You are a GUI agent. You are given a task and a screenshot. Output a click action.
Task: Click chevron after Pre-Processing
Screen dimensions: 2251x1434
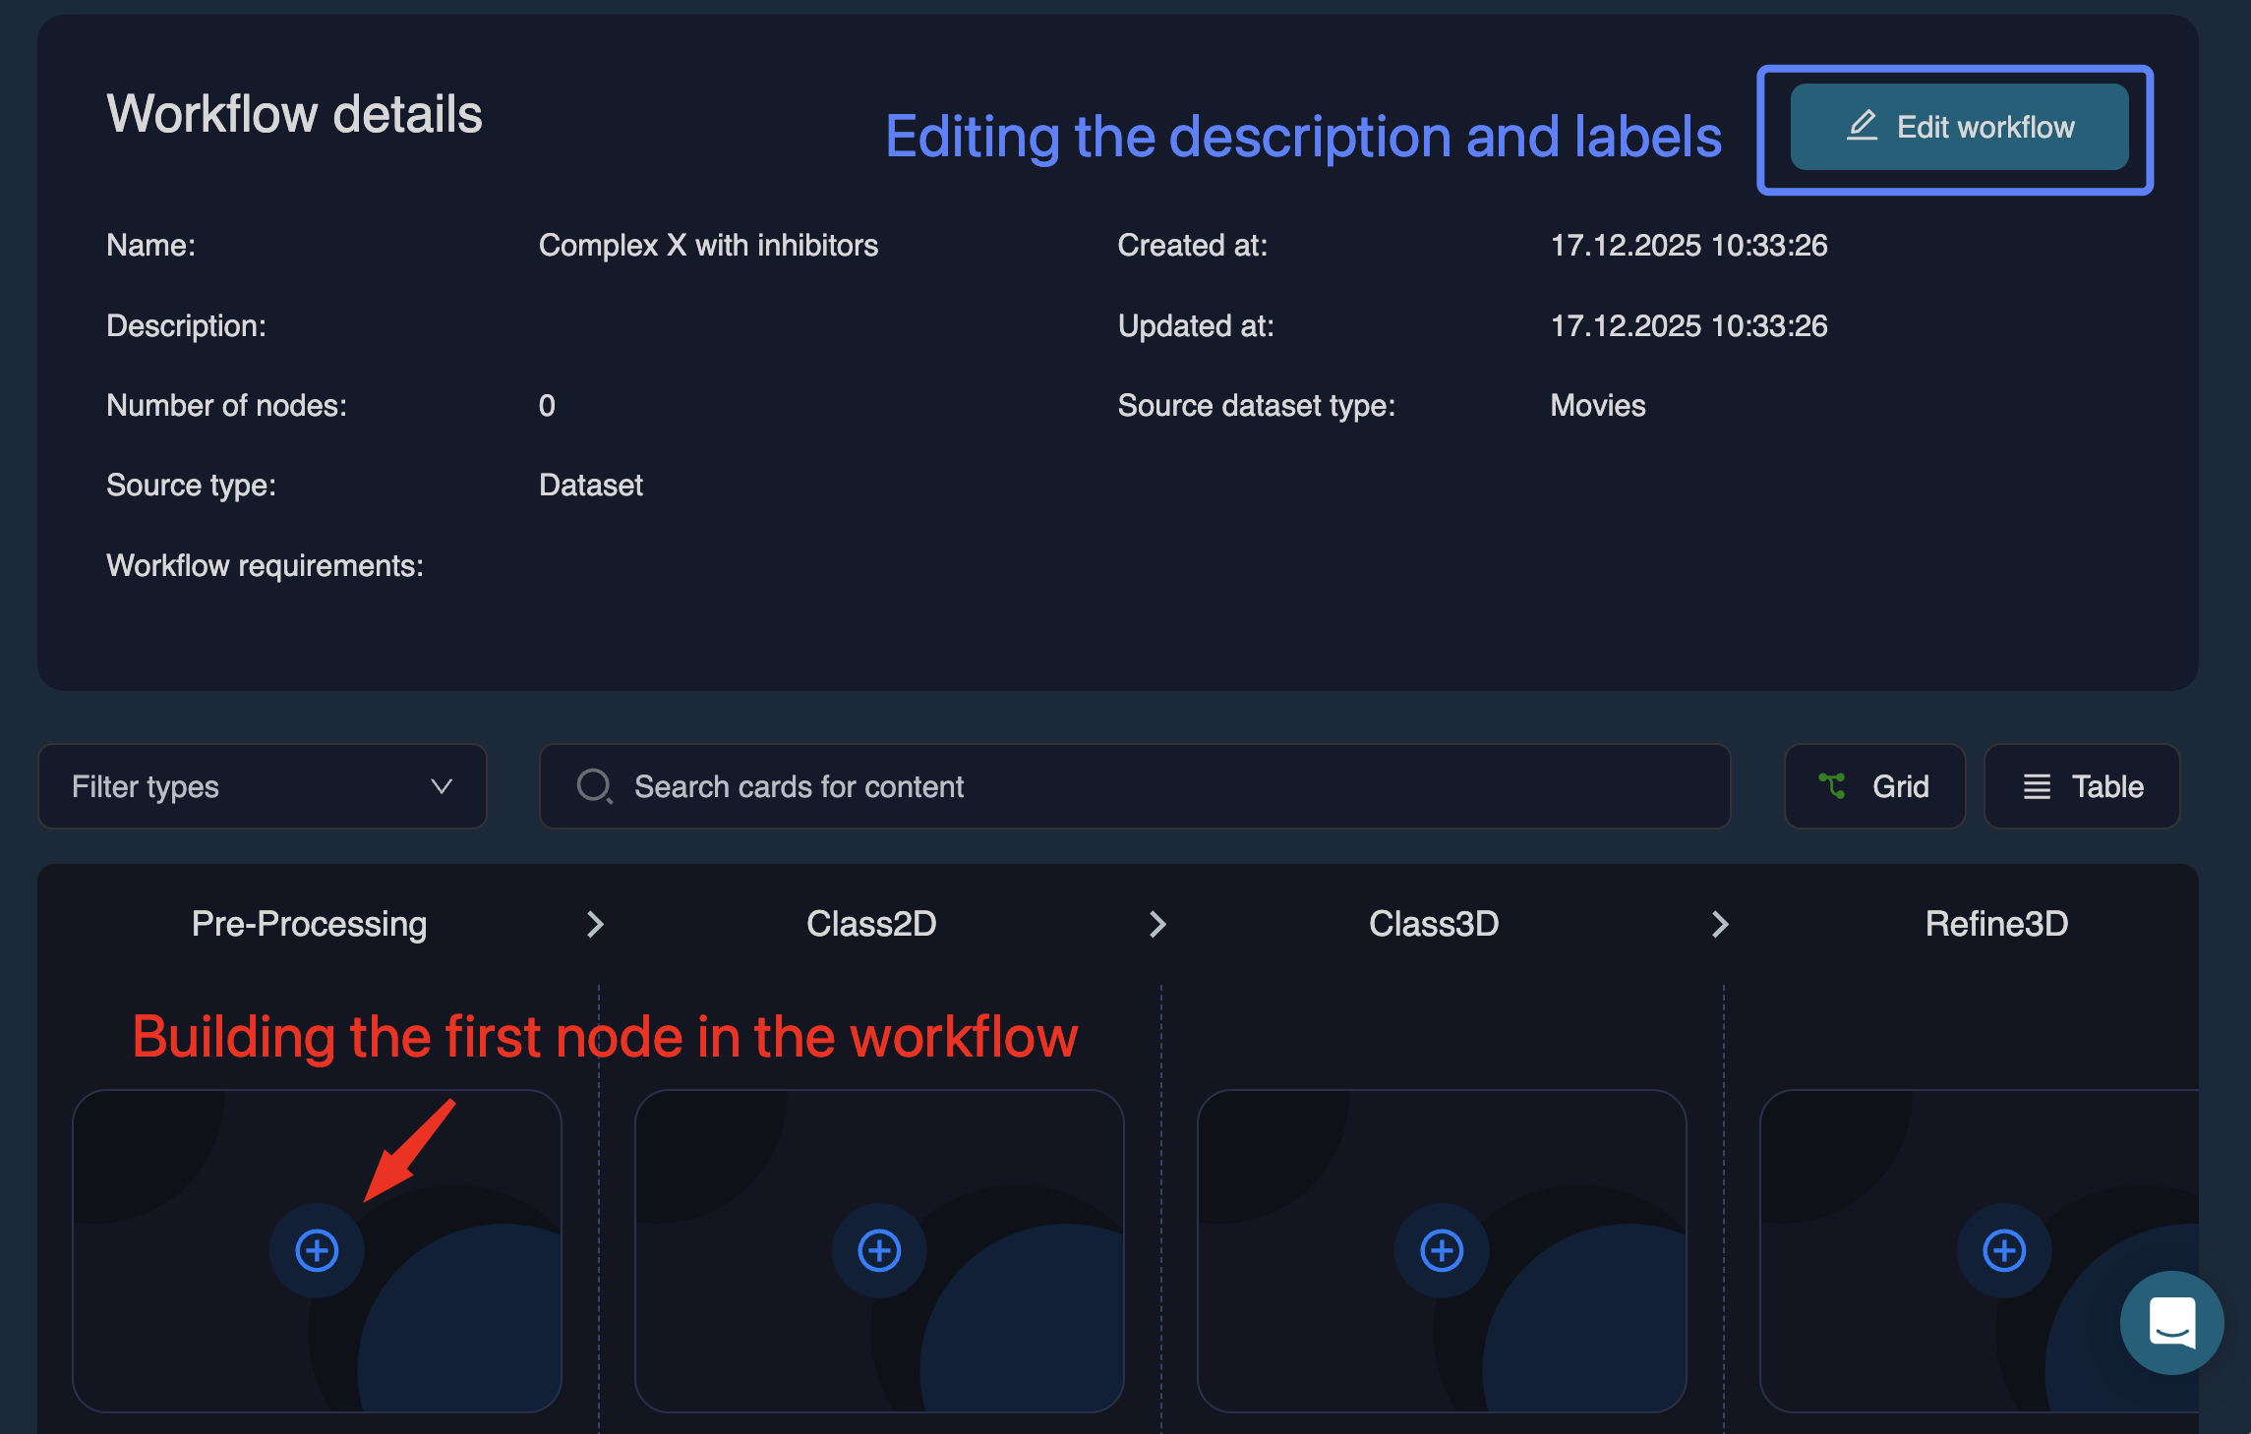(595, 924)
